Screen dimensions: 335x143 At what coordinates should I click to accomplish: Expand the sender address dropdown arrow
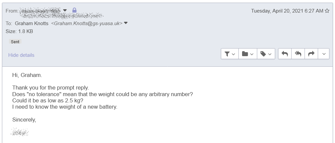click(65, 11)
